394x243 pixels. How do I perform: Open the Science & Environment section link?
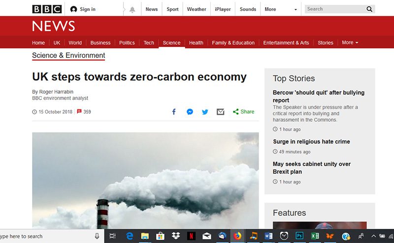[x=68, y=55]
